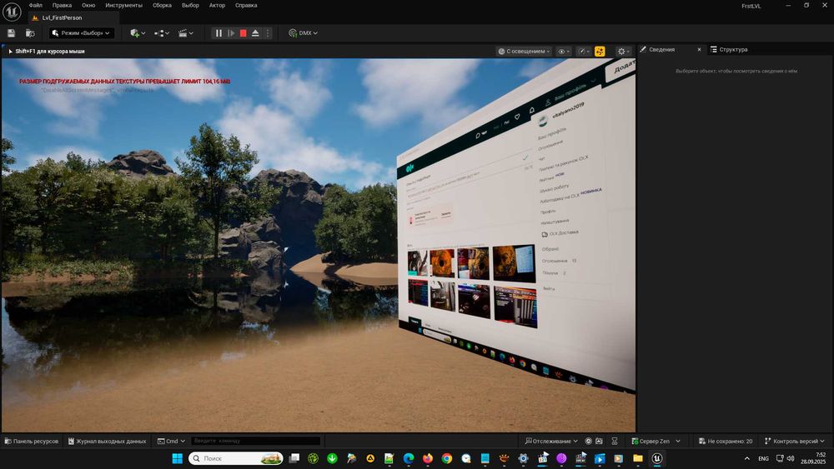Open the Режим «Выбор» mode dropdown
Viewport: 834px width, 469px height.
tap(82, 33)
